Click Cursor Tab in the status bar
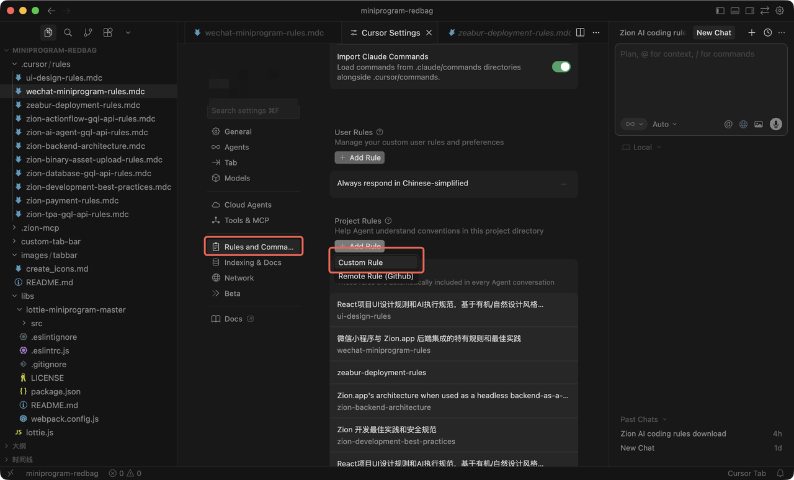This screenshot has height=480, width=794. (x=747, y=473)
